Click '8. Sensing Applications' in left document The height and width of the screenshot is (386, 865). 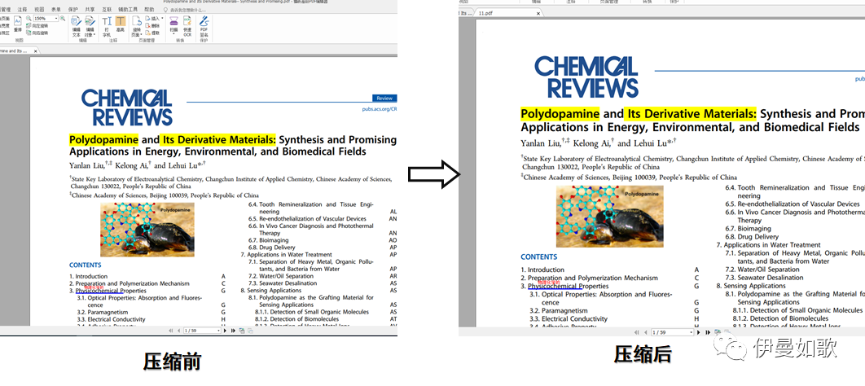[x=271, y=291]
